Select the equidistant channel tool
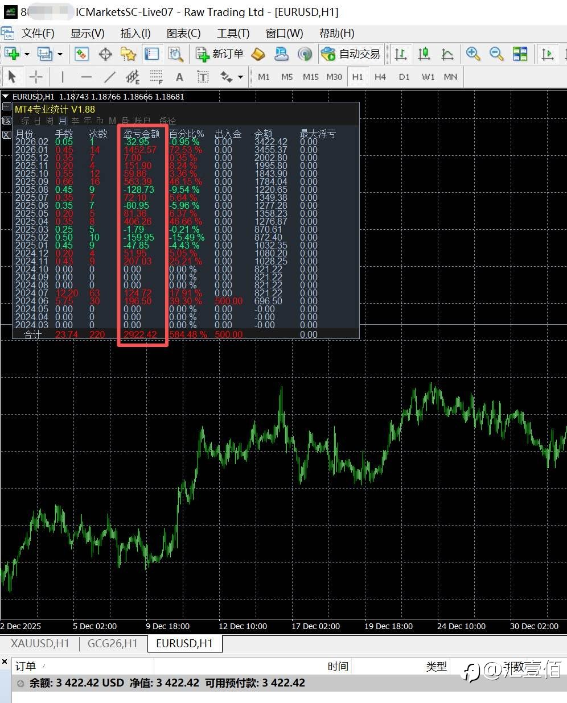This screenshot has width=567, height=703. tap(133, 76)
